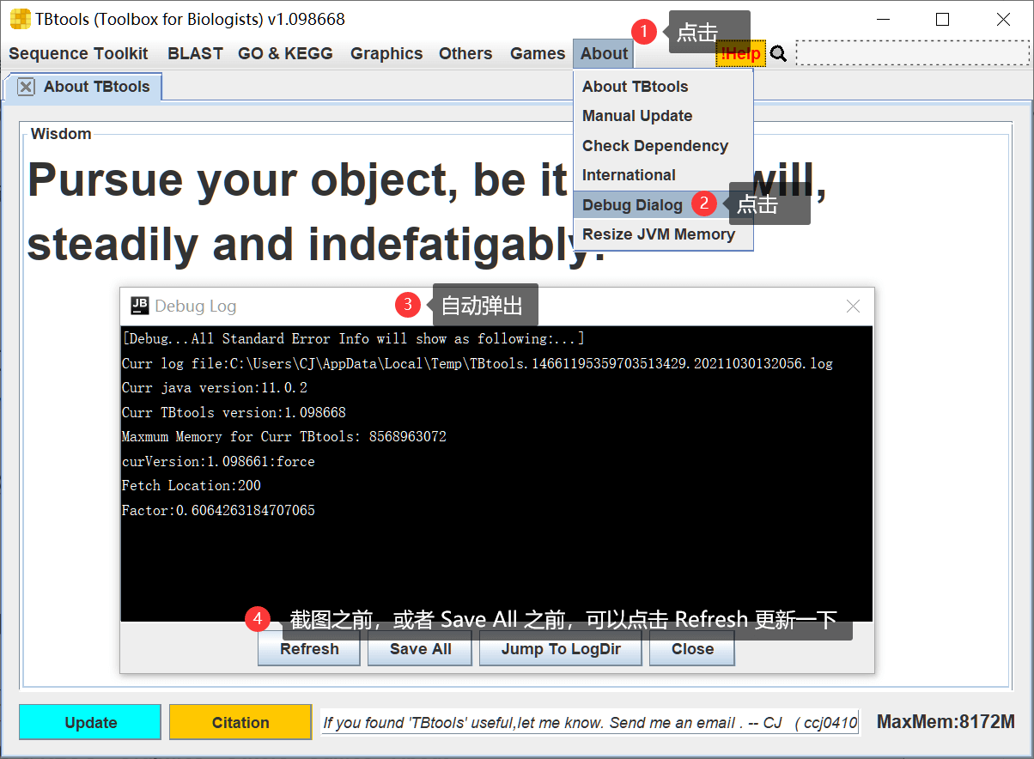Screen dimensions: 1034x759
Task: Click the Debug Log title text
Action: click(195, 307)
